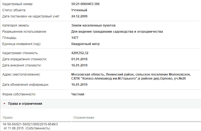Click the Ограничение column header
The height and width of the screenshot is (131, 201).
tap(84, 118)
